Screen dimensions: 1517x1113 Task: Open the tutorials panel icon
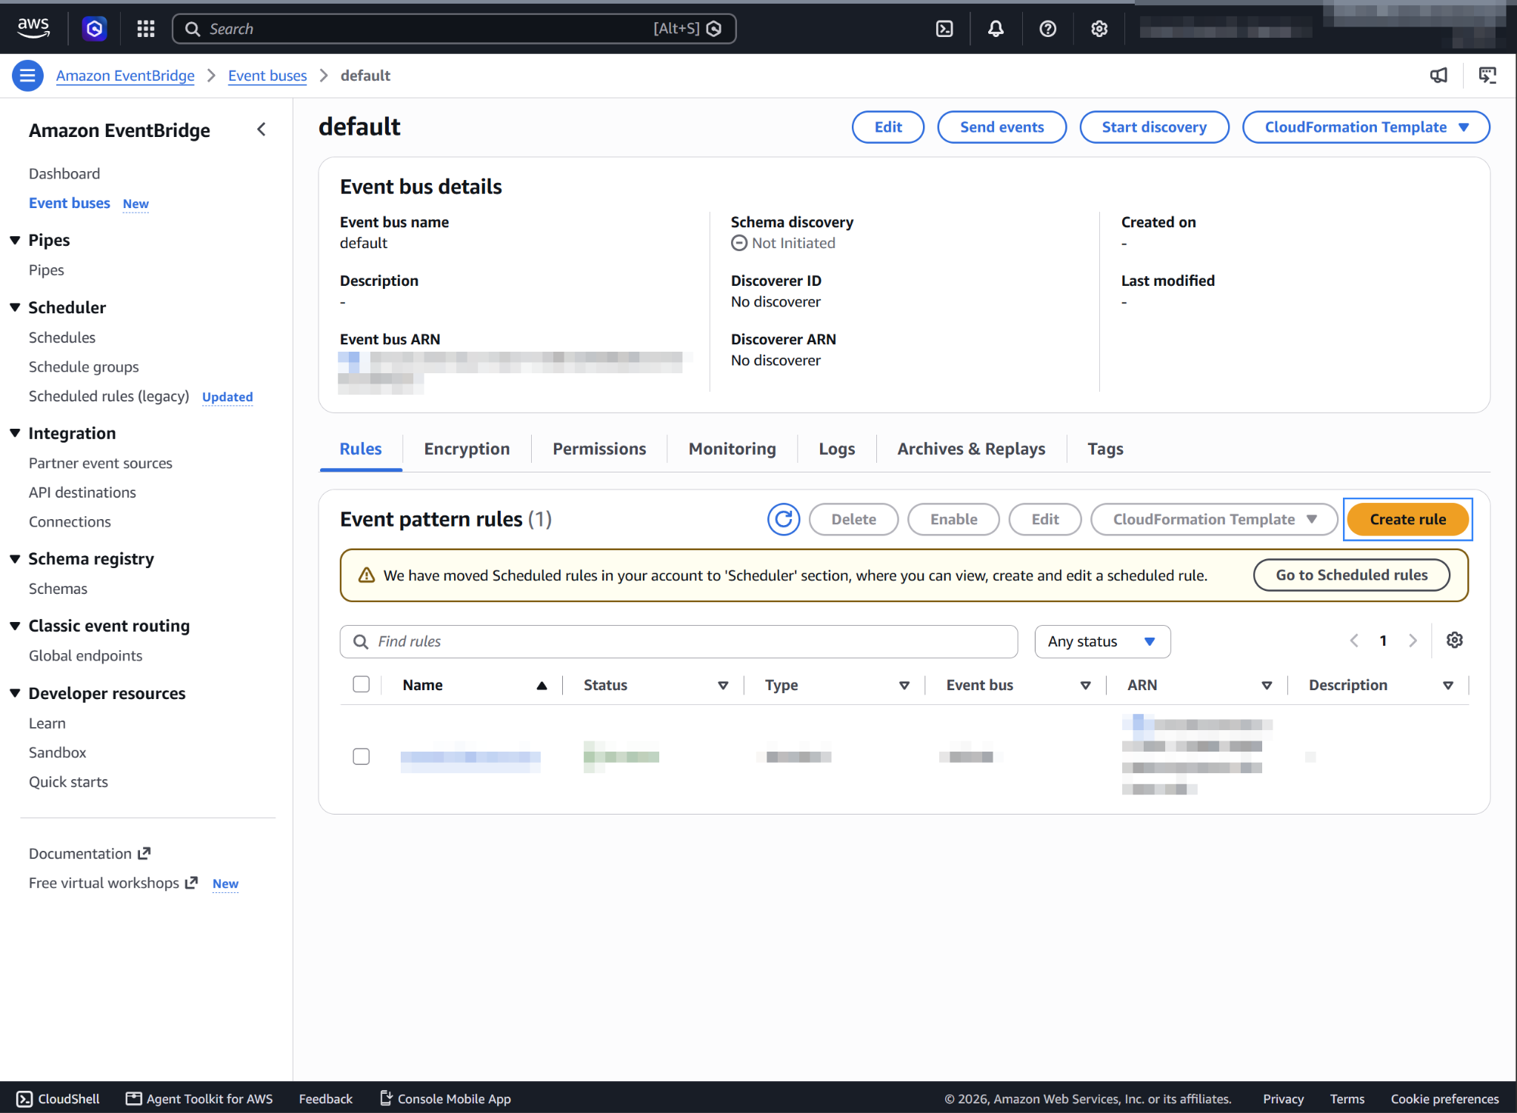click(1487, 76)
